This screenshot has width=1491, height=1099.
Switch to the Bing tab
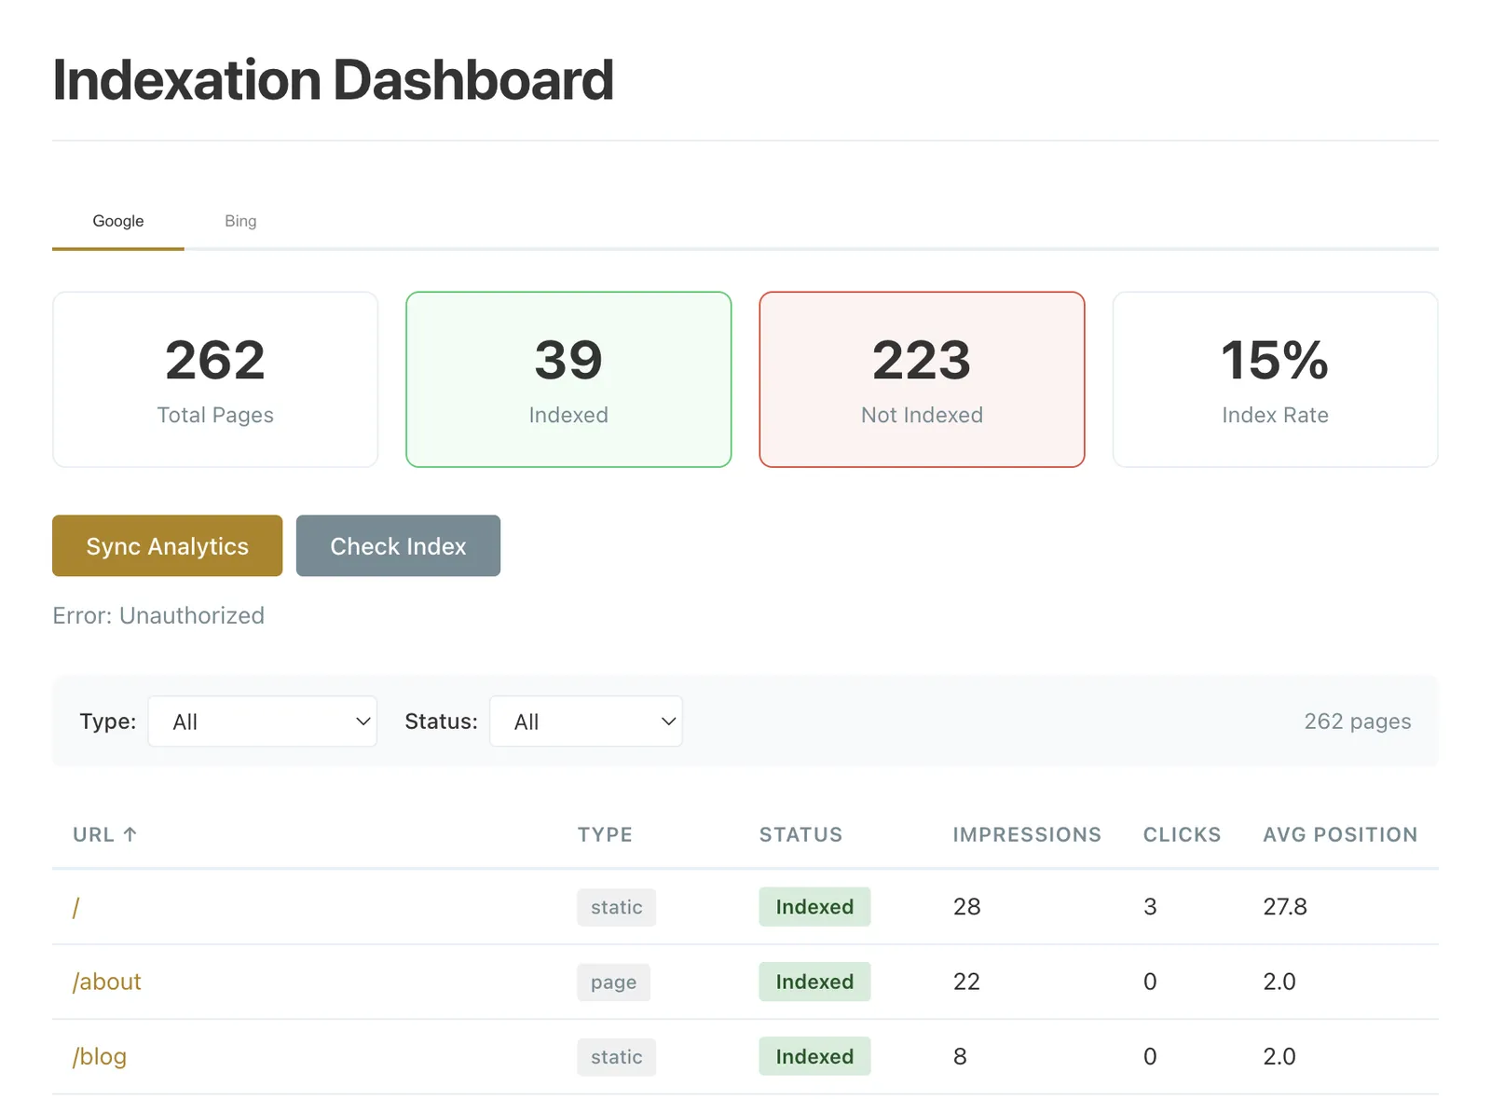click(239, 221)
